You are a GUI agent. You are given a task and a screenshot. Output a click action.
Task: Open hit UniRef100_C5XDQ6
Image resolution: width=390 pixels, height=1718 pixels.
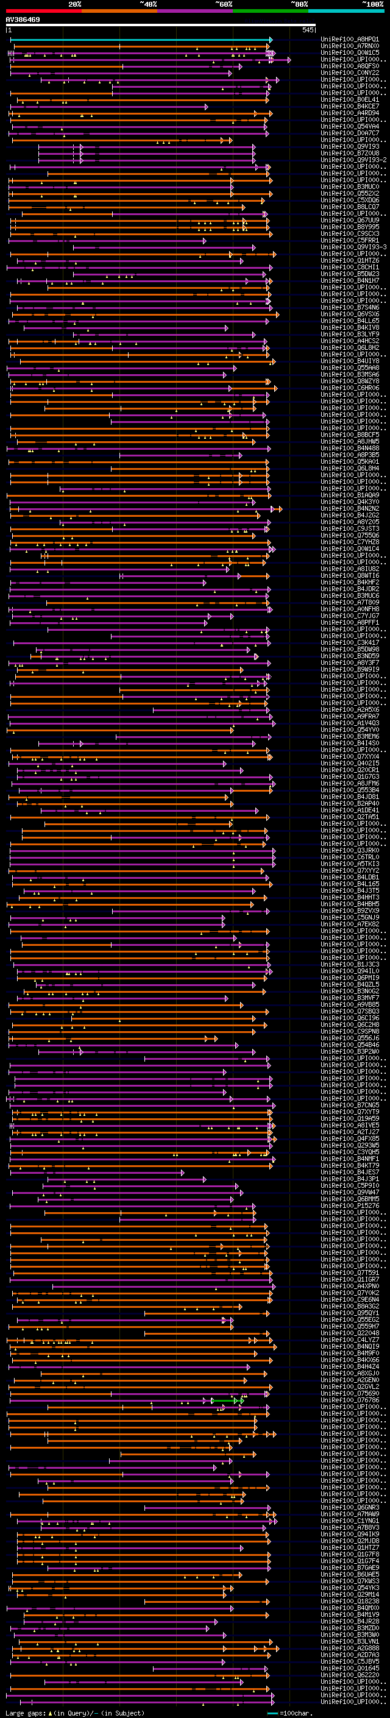(350, 200)
